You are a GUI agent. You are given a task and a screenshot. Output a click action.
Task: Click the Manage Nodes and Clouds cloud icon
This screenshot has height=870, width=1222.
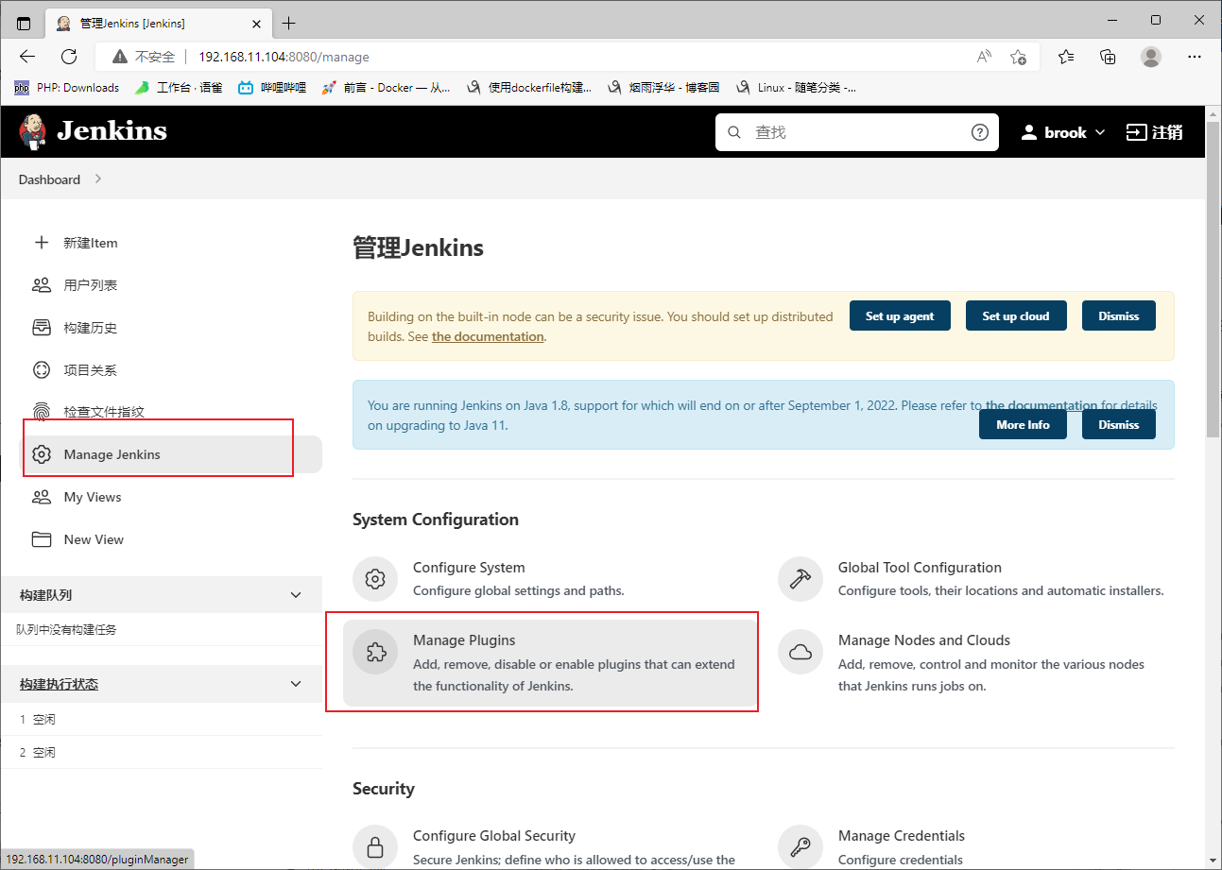[800, 652]
